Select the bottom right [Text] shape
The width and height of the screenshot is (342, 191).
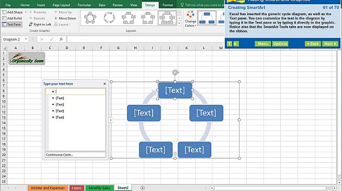pos(195,150)
